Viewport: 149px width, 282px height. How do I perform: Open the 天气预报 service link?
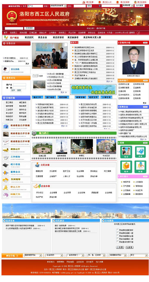[127, 186]
